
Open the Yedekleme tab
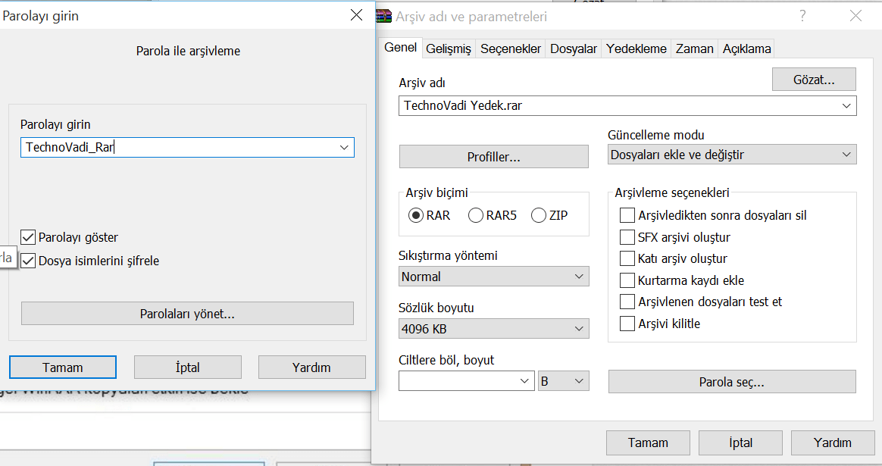coord(636,48)
